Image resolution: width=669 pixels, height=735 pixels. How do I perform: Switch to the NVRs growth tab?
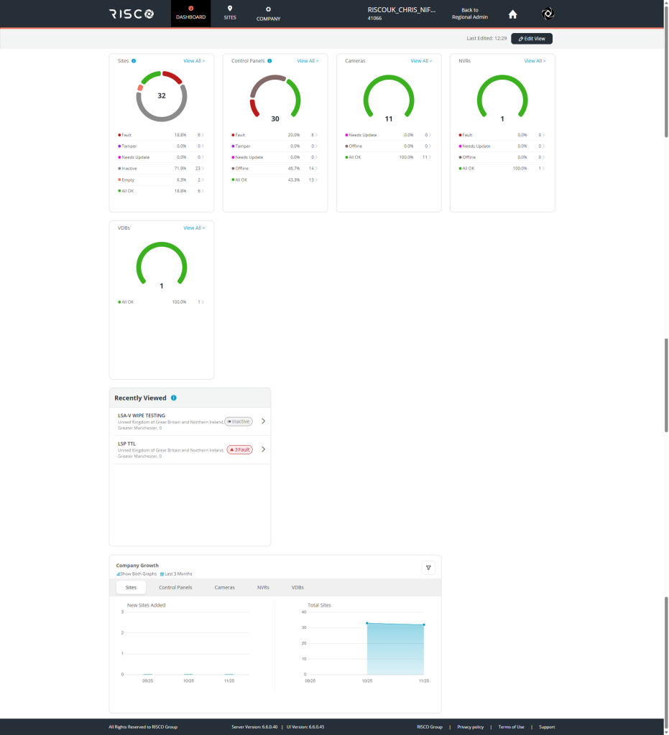[263, 586]
